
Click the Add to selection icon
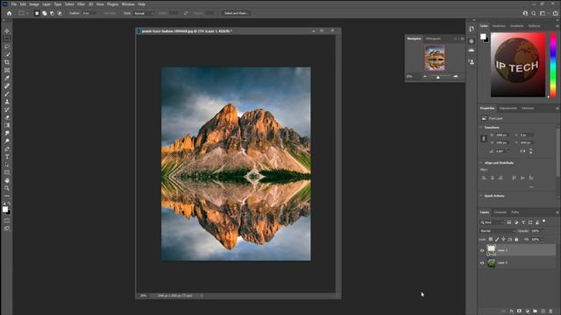[x=45, y=13]
